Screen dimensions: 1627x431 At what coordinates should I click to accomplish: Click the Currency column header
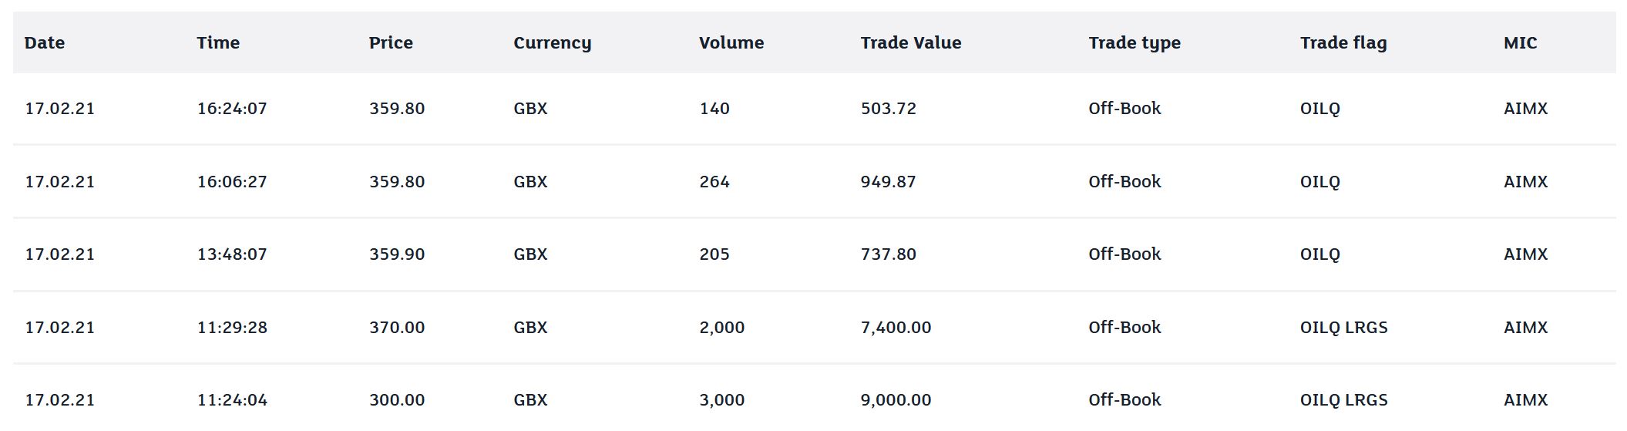coord(552,43)
